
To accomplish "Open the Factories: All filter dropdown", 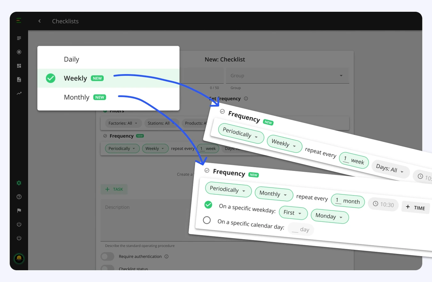I will coord(123,123).
